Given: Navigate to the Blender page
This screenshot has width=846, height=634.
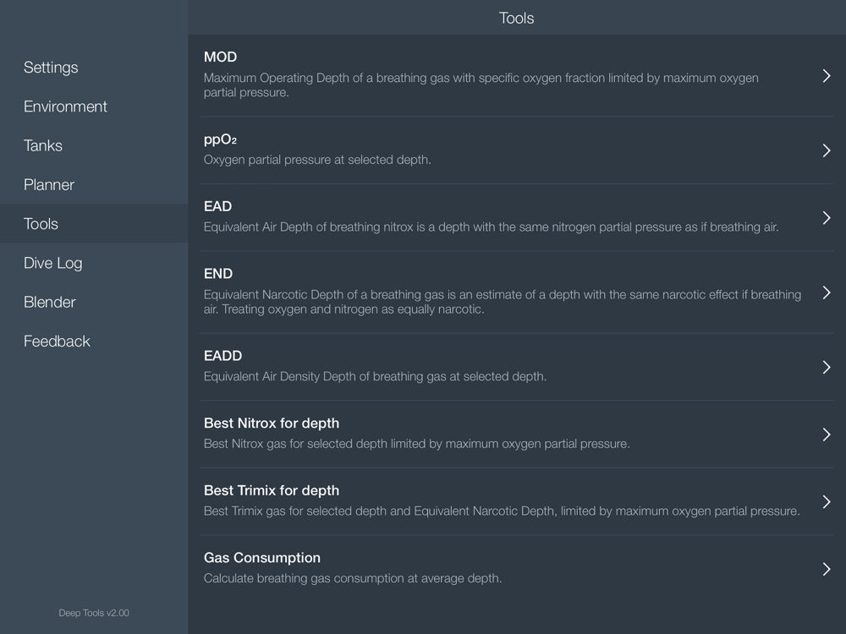Looking at the screenshot, I should point(49,302).
